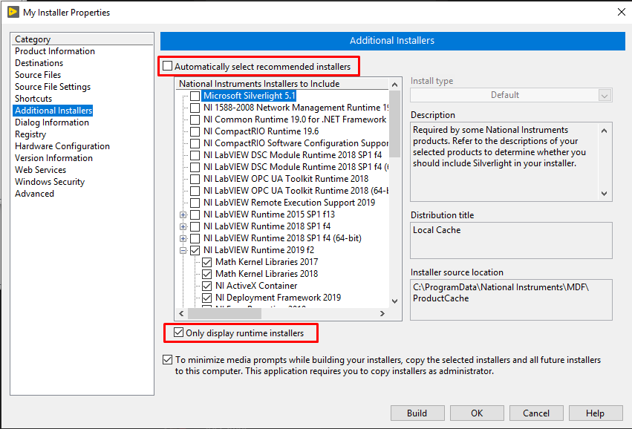632x429 pixels.
Task: Select NI CompactRIO Runtime 19.6 row
Action: (261, 131)
